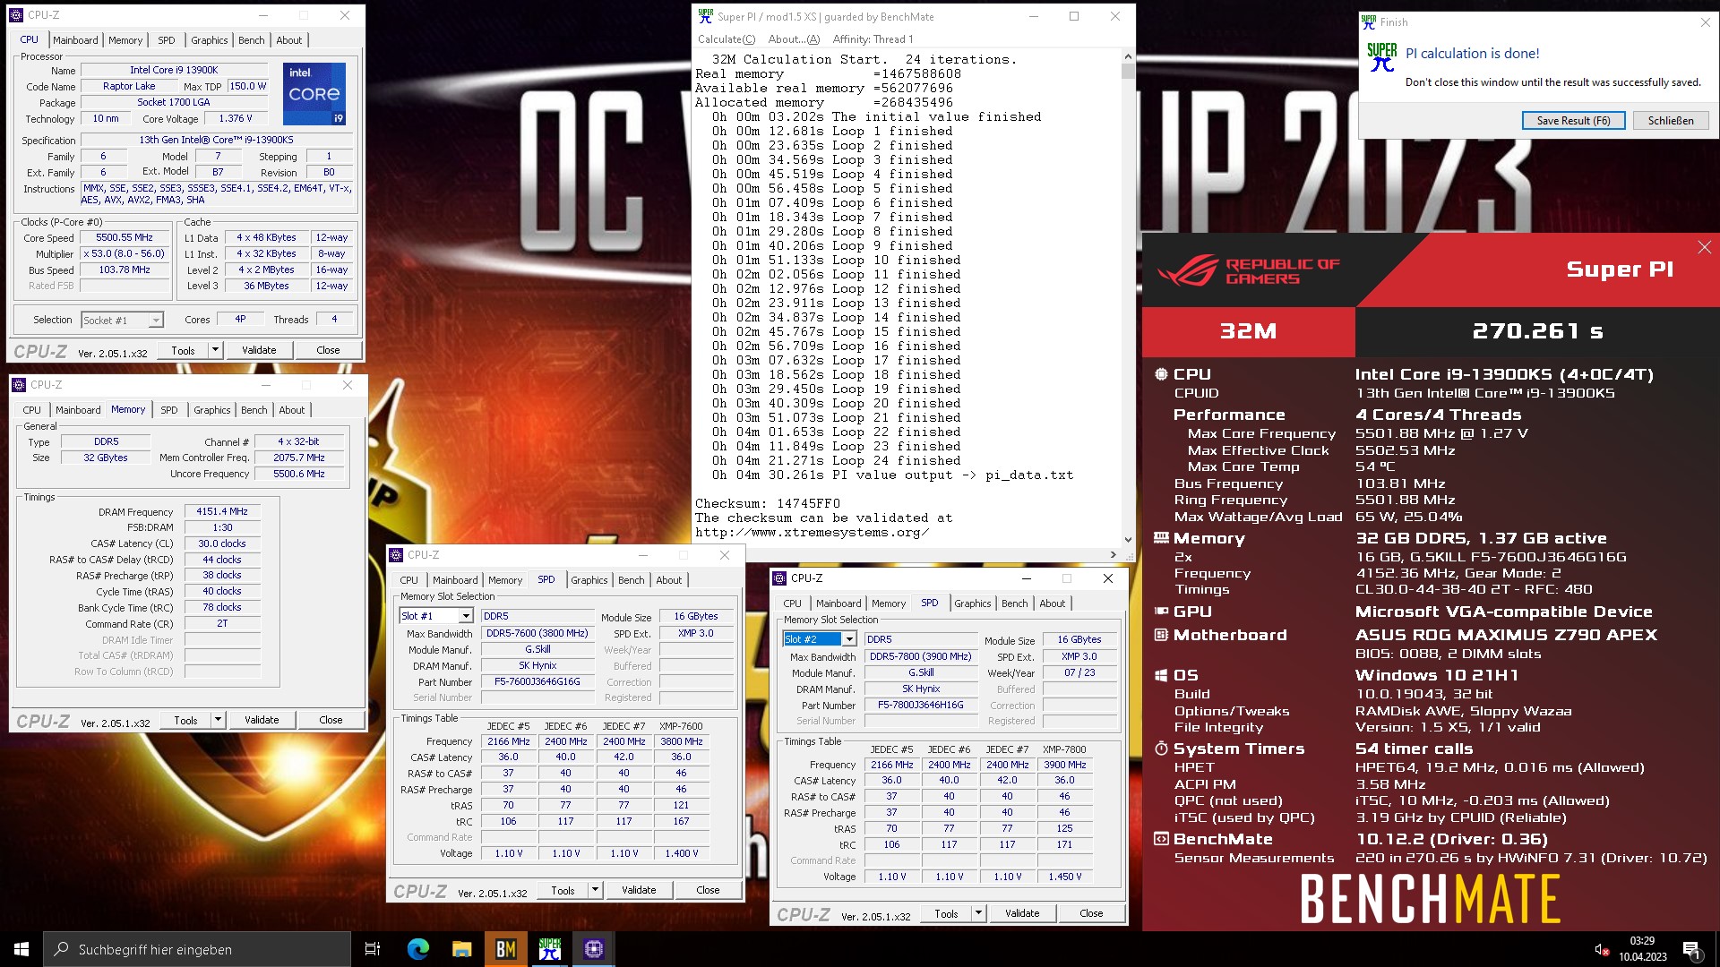Click the Core Speed 5500.55 MHz value
Image resolution: width=1720 pixels, height=967 pixels.
[x=125, y=238]
